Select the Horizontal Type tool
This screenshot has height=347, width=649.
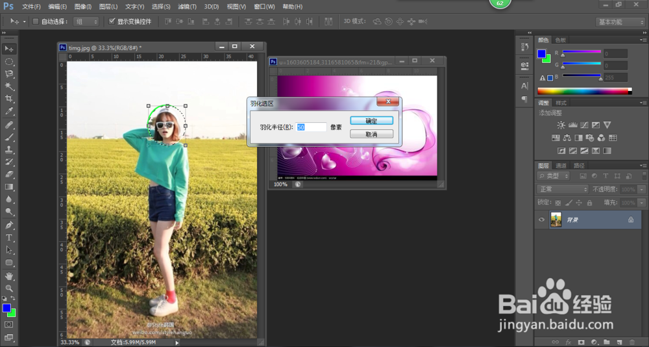(x=9, y=238)
